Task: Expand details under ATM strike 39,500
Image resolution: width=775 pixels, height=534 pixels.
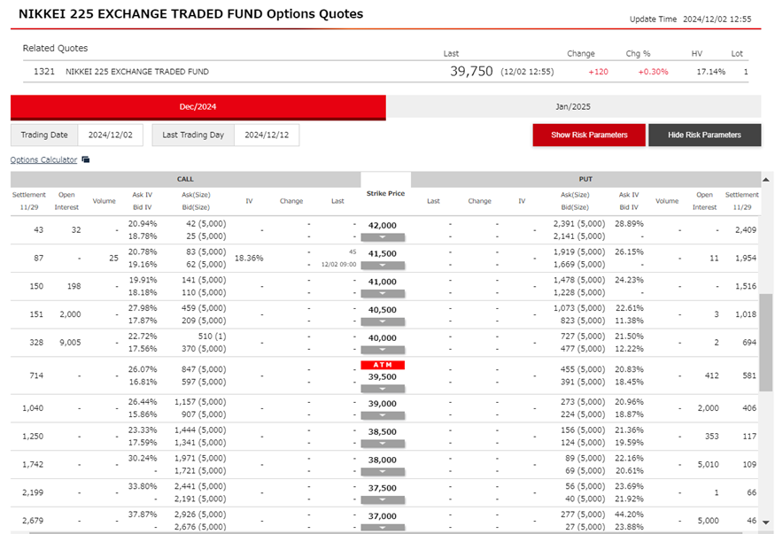Action: [x=383, y=388]
